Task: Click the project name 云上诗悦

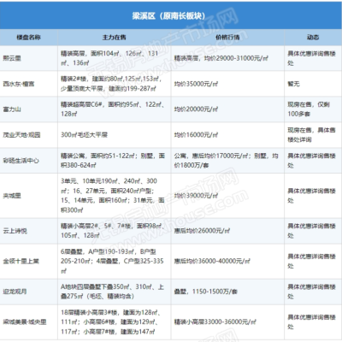Action: tap(15, 231)
